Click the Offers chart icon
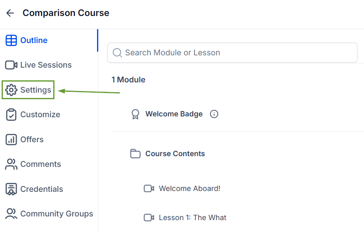The height and width of the screenshot is (232, 364). point(11,139)
